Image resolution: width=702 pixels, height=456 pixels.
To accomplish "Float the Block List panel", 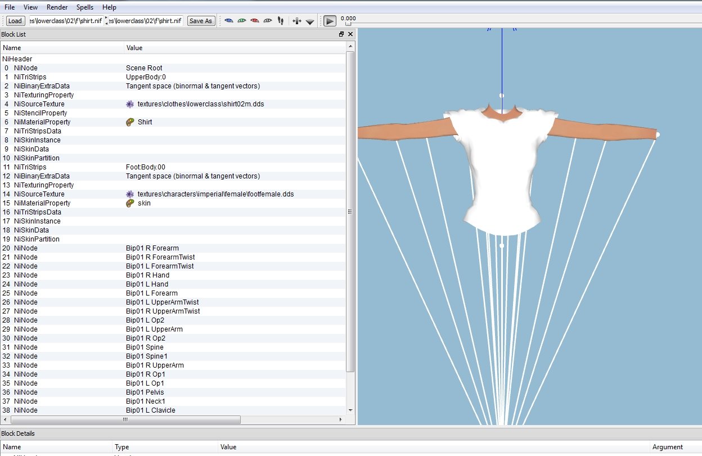I will (341, 34).
